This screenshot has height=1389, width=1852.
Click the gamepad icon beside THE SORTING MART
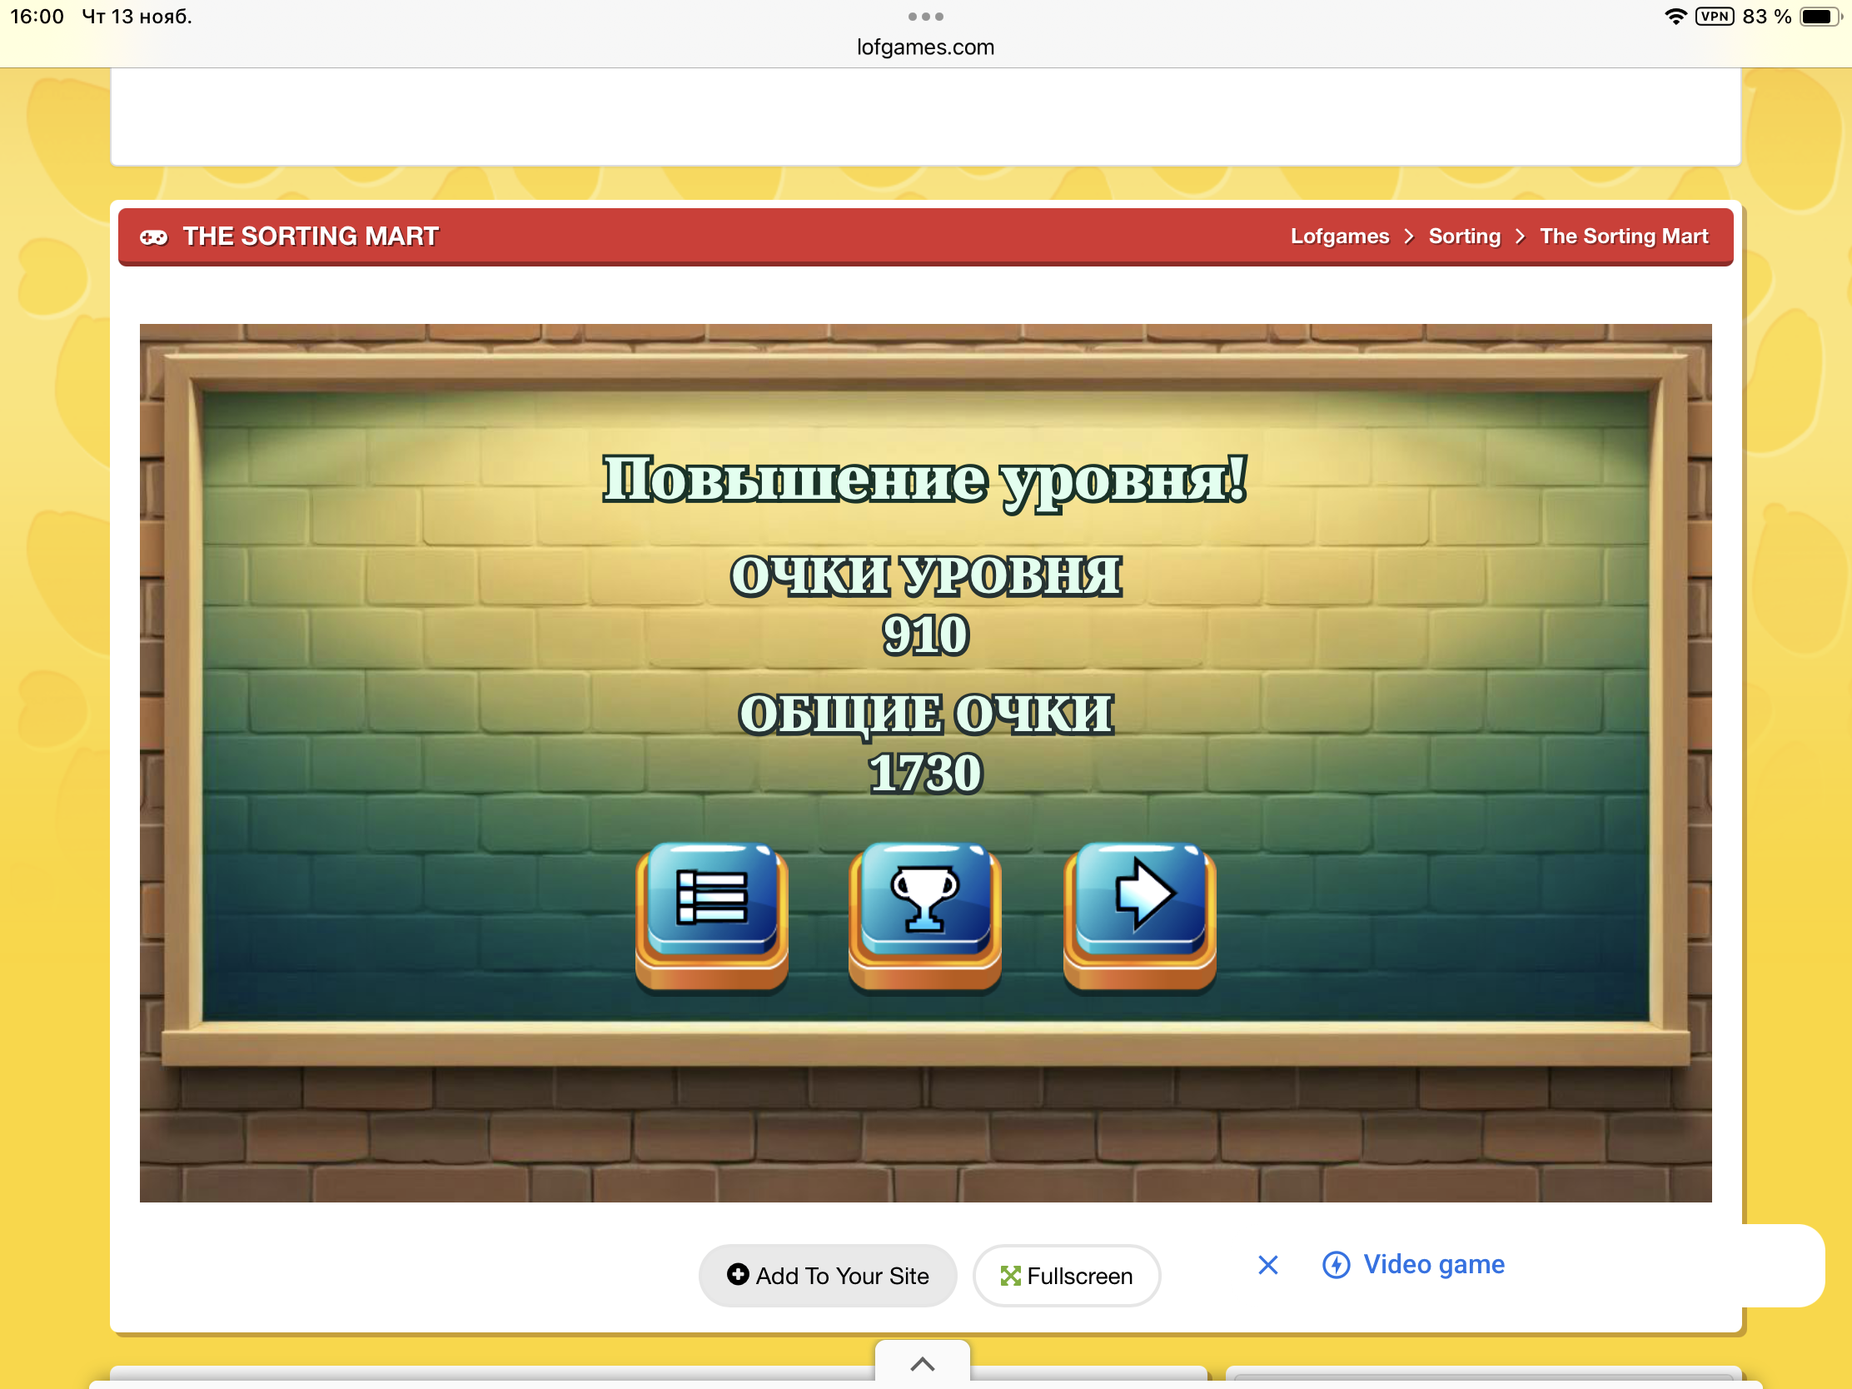point(154,237)
